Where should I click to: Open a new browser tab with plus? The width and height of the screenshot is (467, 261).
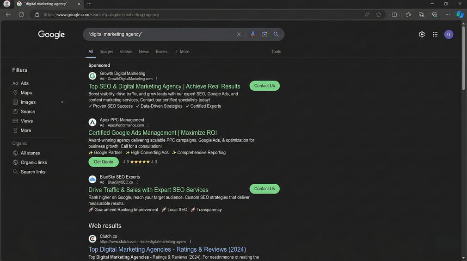(89, 4)
